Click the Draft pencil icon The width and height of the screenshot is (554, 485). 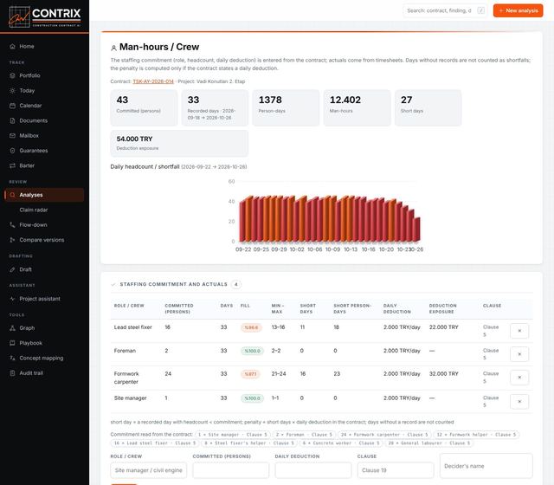pos(12,269)
